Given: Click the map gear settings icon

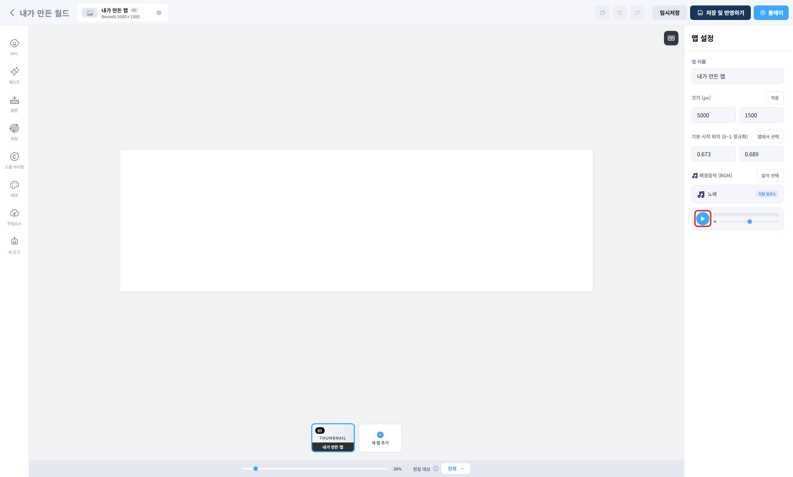Looking at the screenshot, I should tap(159, 13).
